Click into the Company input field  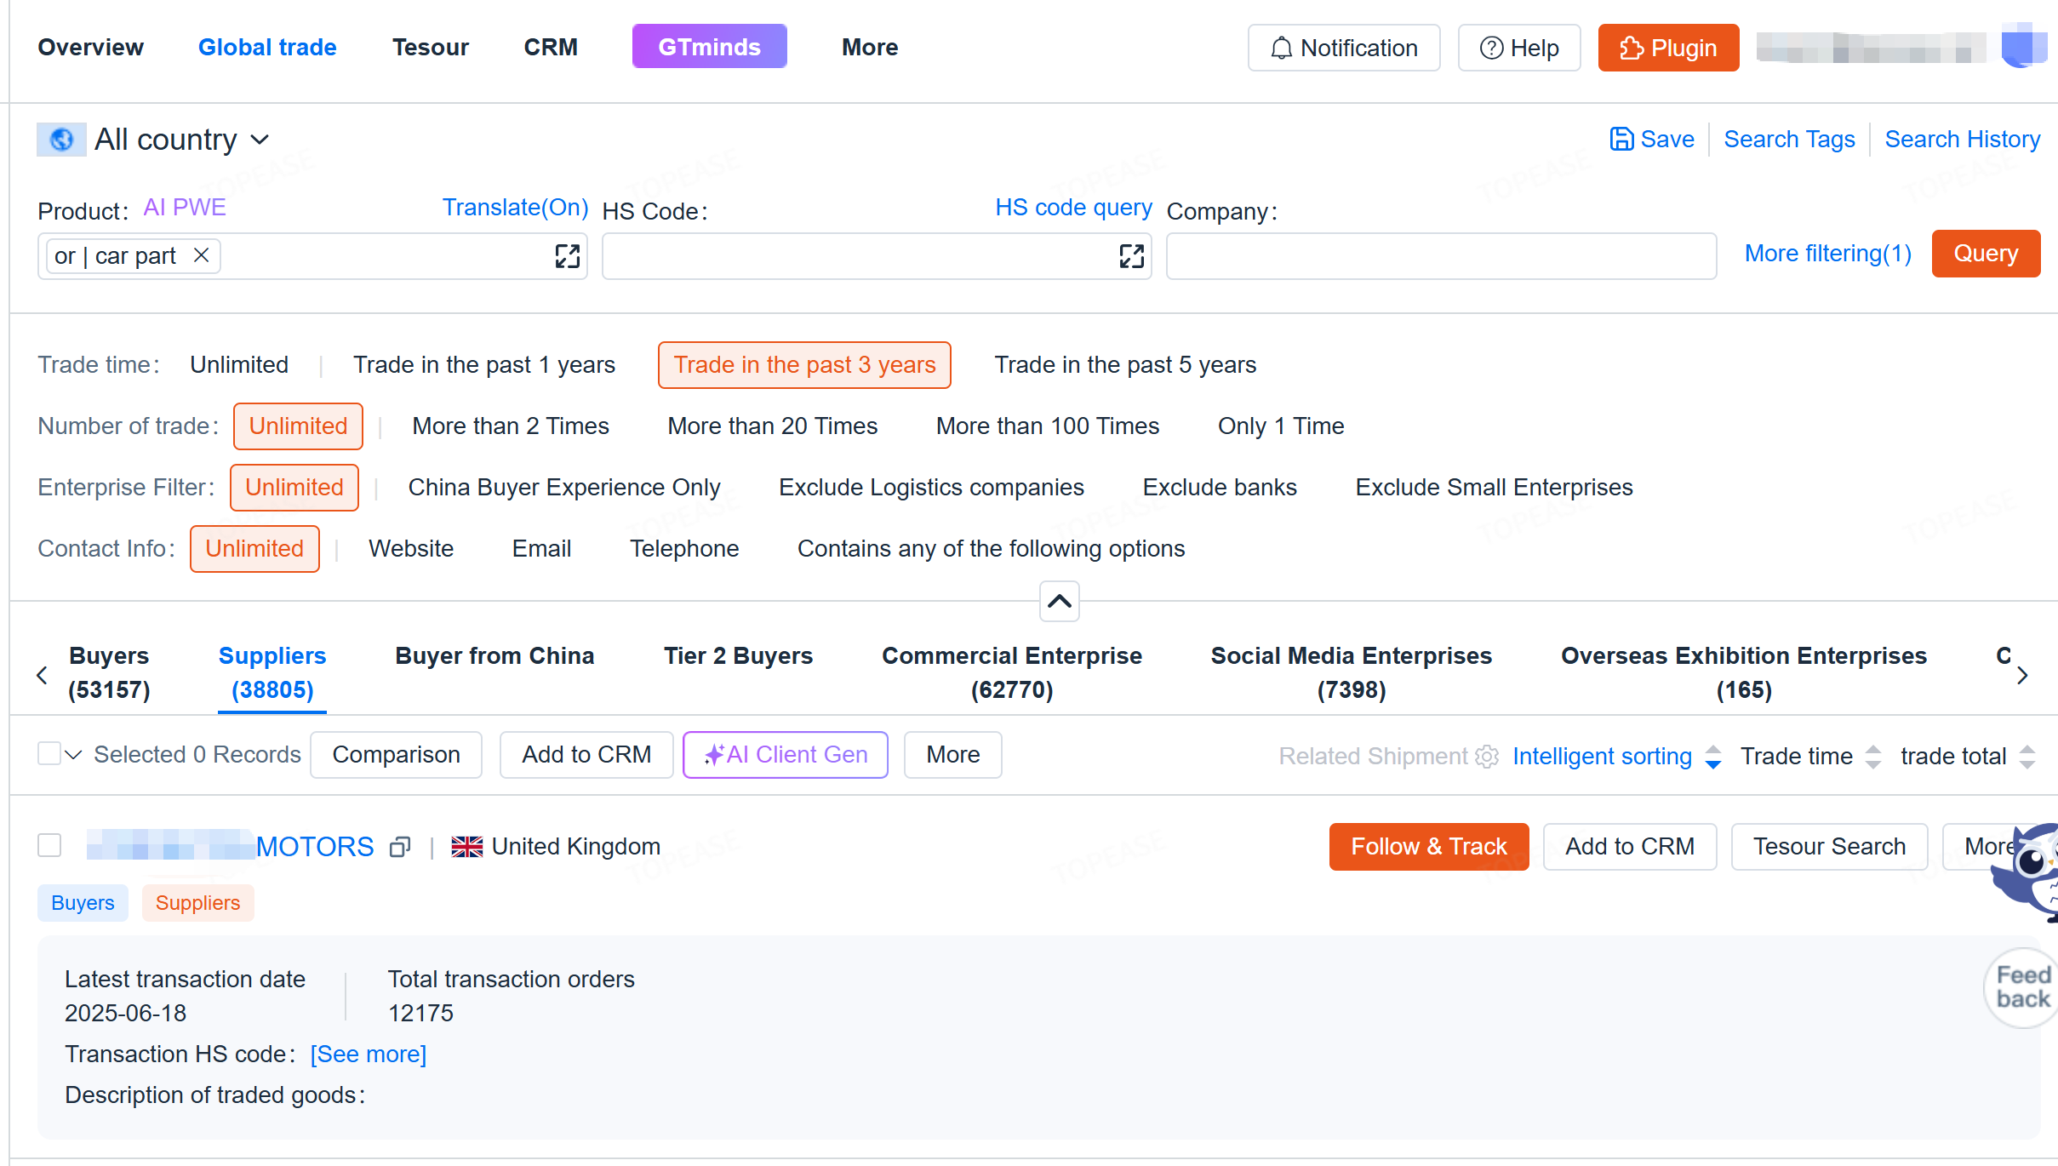[1441, 256]
